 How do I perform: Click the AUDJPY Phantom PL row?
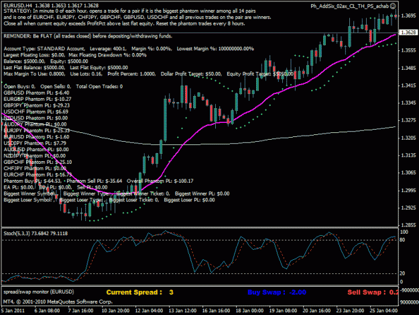[x=35, y=124]
